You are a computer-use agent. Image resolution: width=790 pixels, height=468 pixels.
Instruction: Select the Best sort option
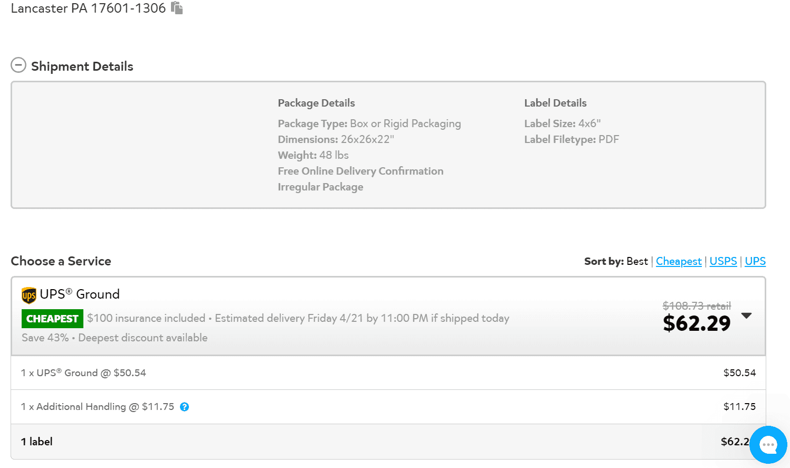[x=637, y=261]
